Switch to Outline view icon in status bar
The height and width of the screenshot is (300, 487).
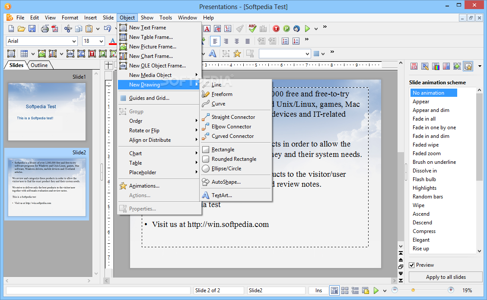point(355,290)
